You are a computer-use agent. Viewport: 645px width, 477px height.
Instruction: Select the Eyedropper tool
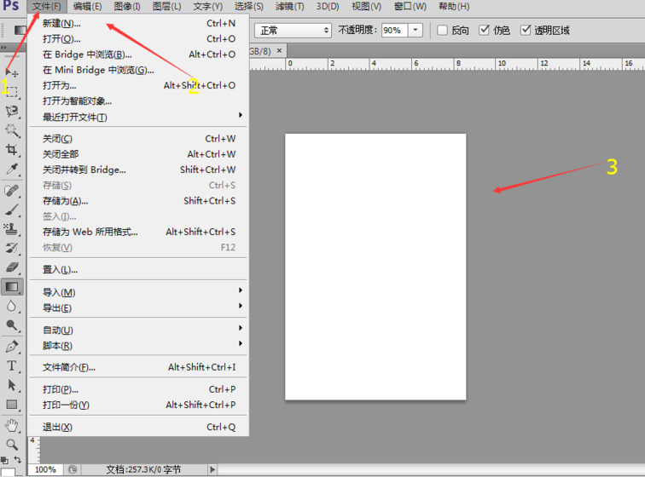(12, 170)
